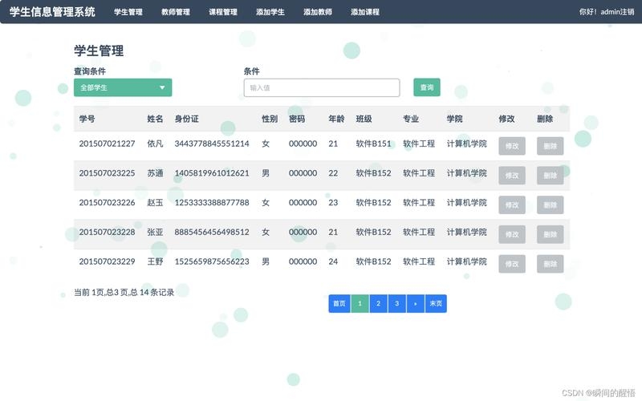Click the 身份证 column header
Viewport: 642px width, 401px height.
point(187,119)
